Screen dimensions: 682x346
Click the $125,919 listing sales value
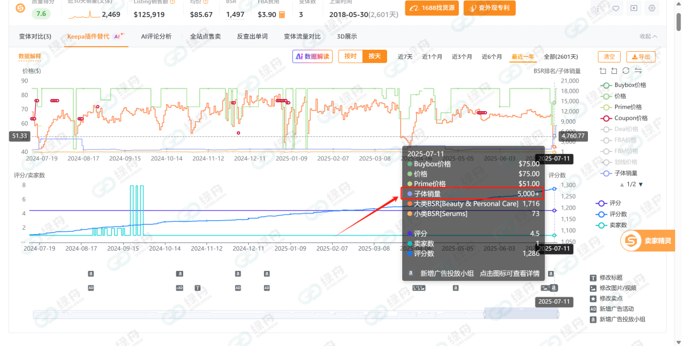coord(149,15)
